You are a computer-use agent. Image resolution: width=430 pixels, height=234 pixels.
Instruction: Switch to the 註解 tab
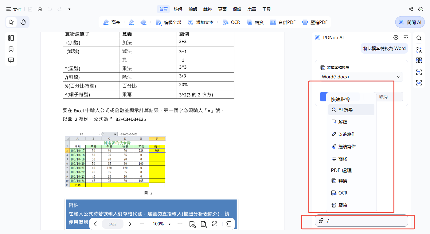click(x=178, y=9)
